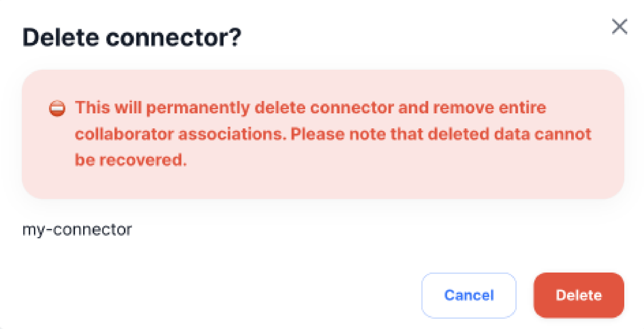This screenshot has width=644, height=329.
Task: Select the stop-sign icon beside the warning text
Action: (x=57, y=108)
